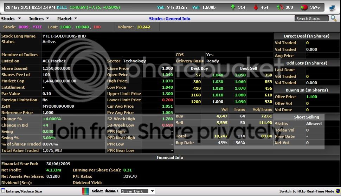Click stock code 0009
Screen dimensions: 341x196
click(x=24, y=27)
